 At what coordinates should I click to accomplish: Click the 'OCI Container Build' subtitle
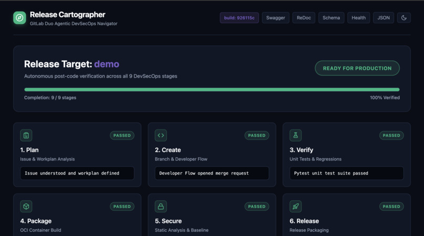[x=41, y=230]
